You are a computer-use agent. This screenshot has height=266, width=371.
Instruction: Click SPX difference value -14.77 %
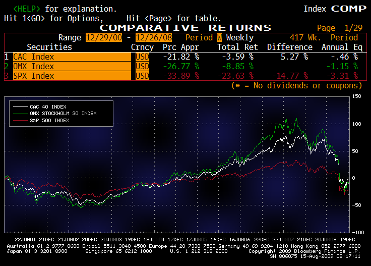coord(290,76)
